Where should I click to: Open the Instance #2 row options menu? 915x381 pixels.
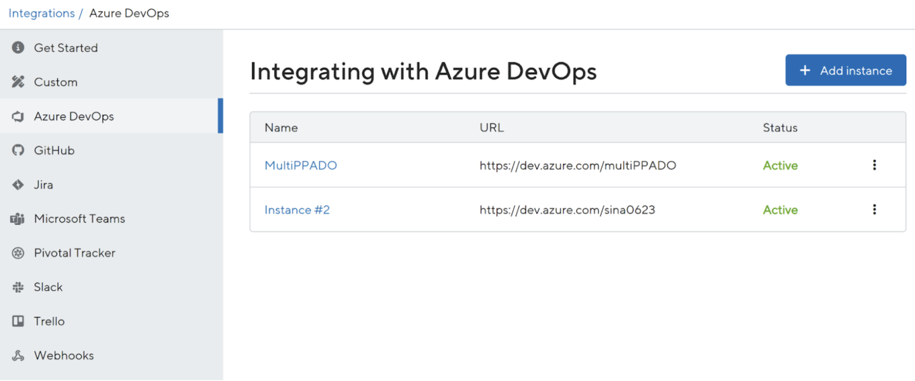click(x=874, y=209)
